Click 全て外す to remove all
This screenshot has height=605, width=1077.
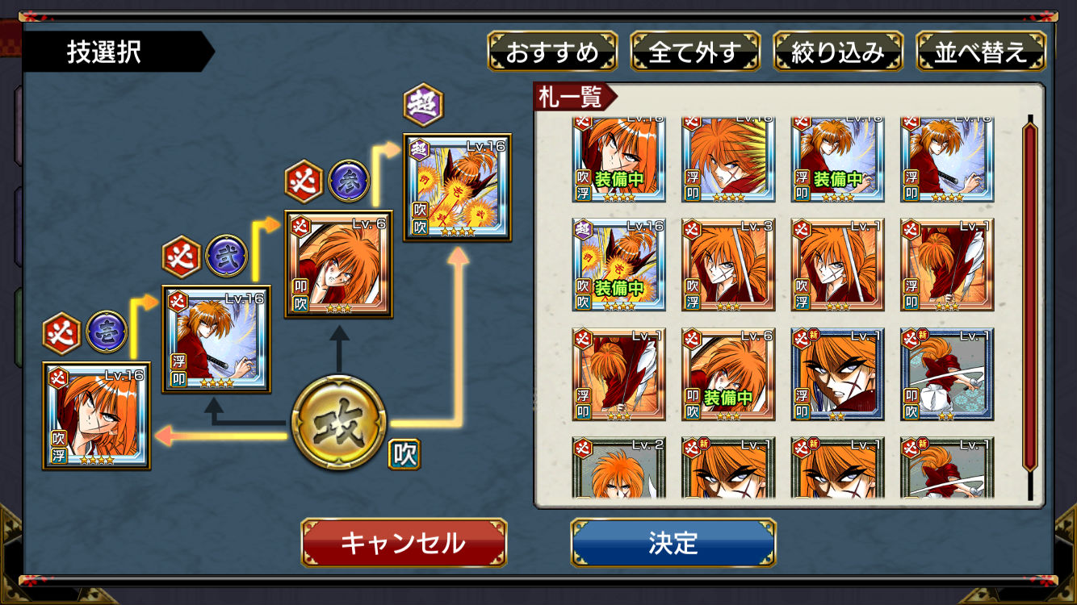click(695, 52)
